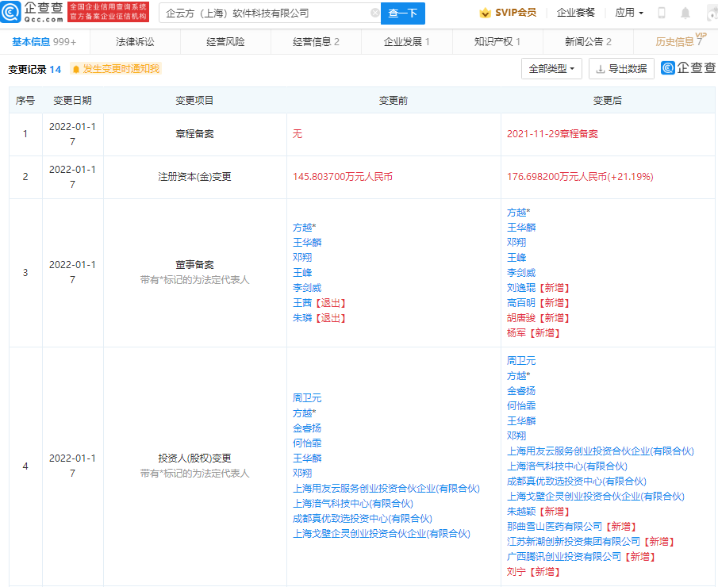This screenshot has height=587, width=718.
Task: Click SVIP会员 link
Action: (x=516, y=13)
